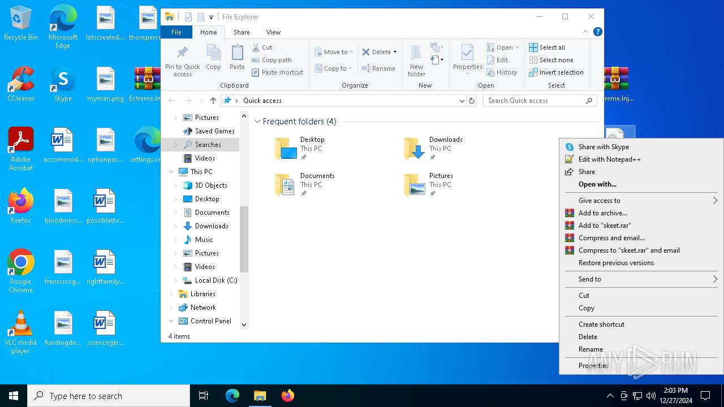Click the Refresh button in address bar
Viewport: 724px width, 407px height.
coord(472,101)
